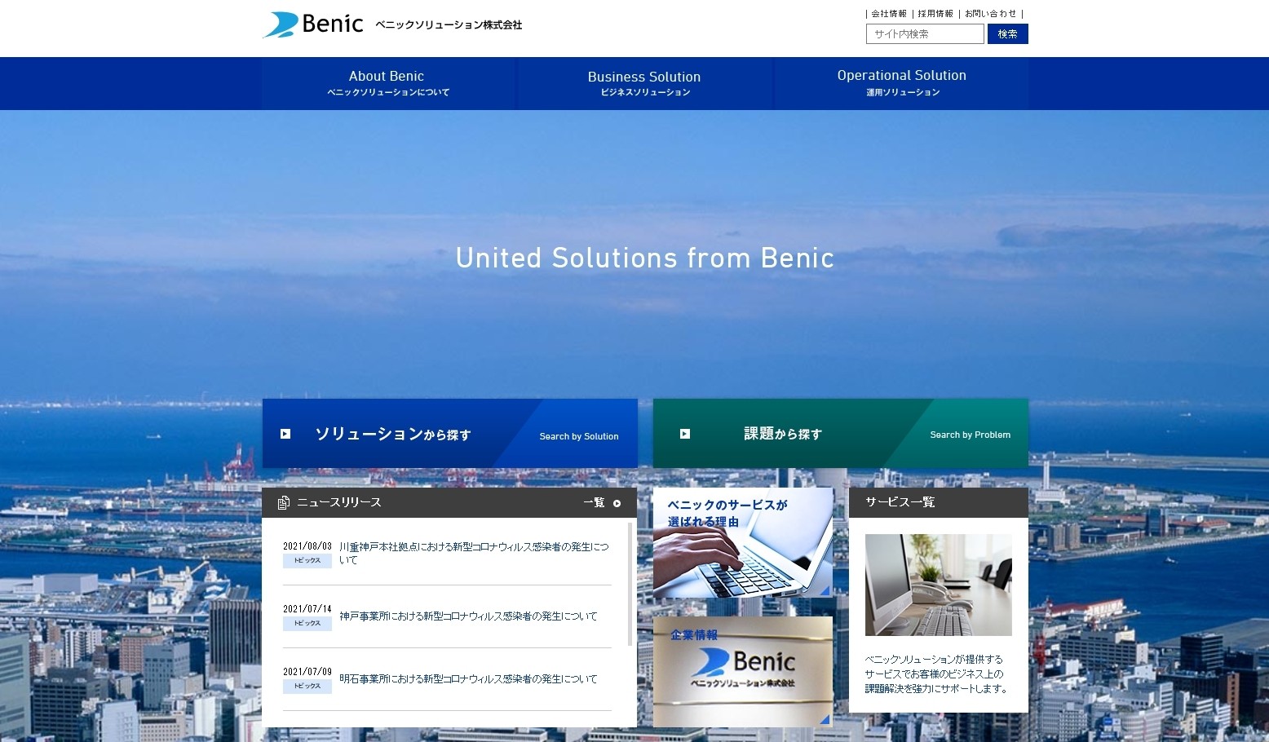Open the Operational Solution menu
This screenshot has width=1269, height=742.
click(x=901, y=83)
